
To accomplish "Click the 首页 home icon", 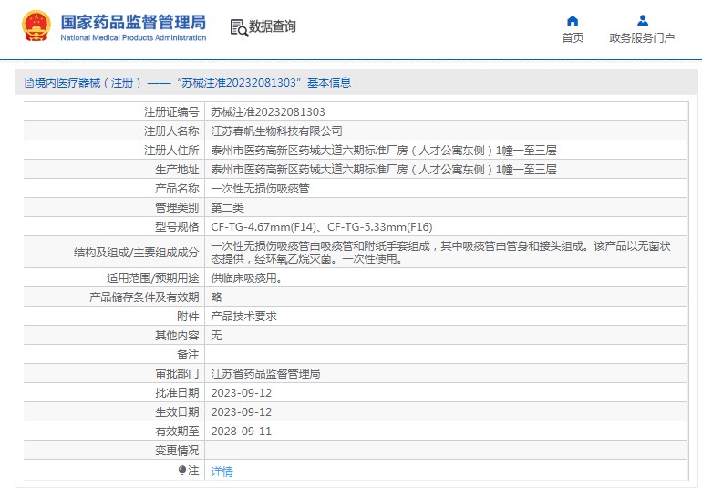I will click(573, 21).
